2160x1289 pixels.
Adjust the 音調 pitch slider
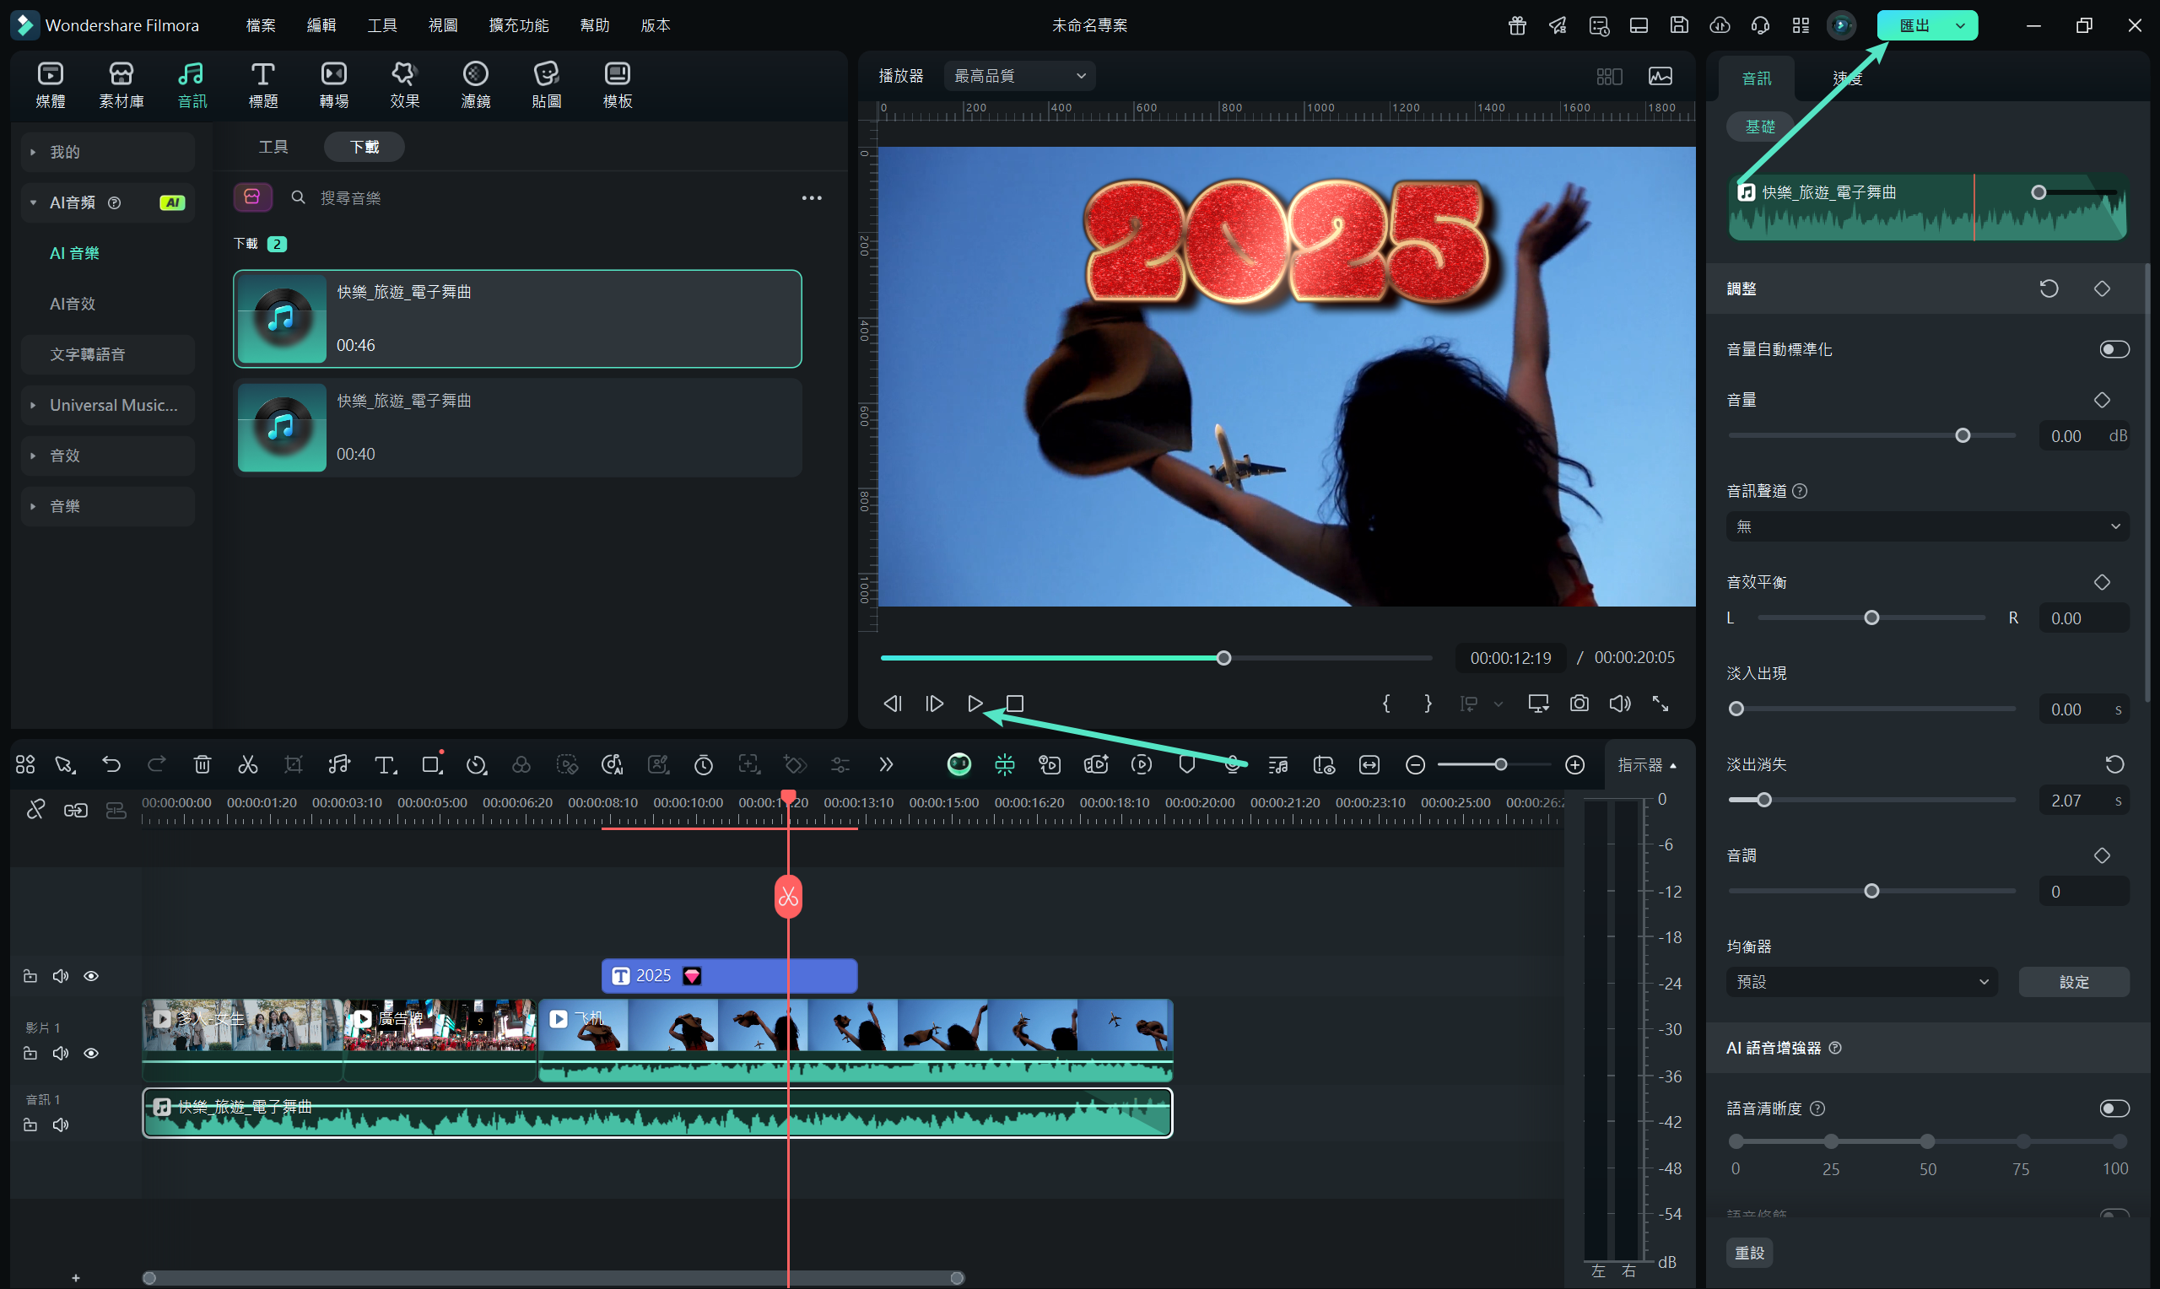click(x=1871, y=891)
